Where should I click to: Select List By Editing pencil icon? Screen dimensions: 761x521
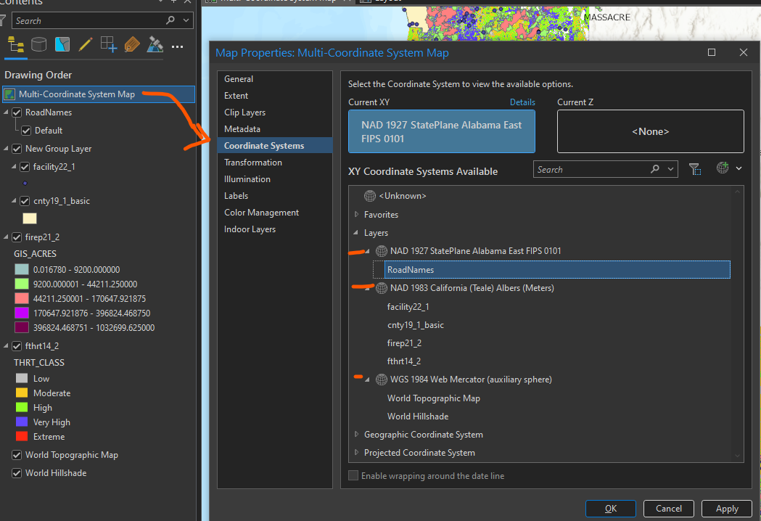click(x=85, y=44)
